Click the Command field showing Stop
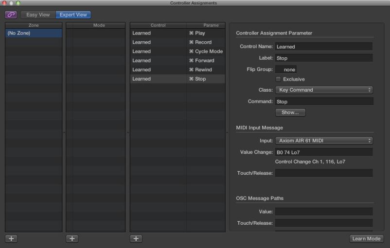 [x=324, y=101]
